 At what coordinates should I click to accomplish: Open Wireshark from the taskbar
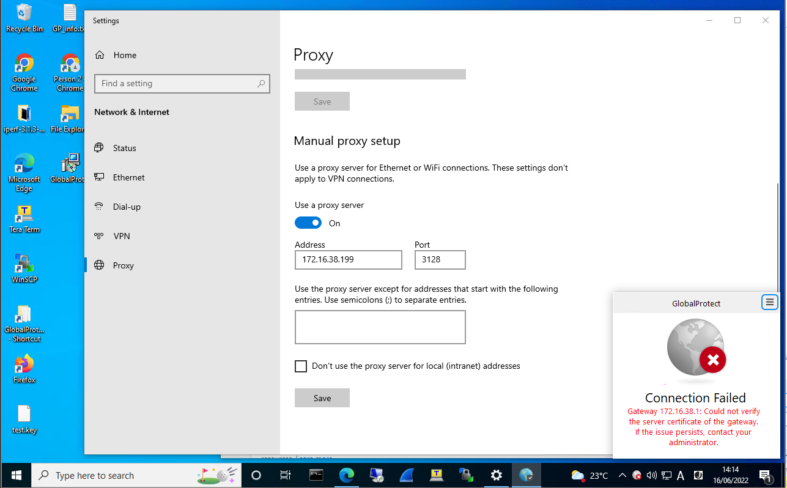(407, 475)
